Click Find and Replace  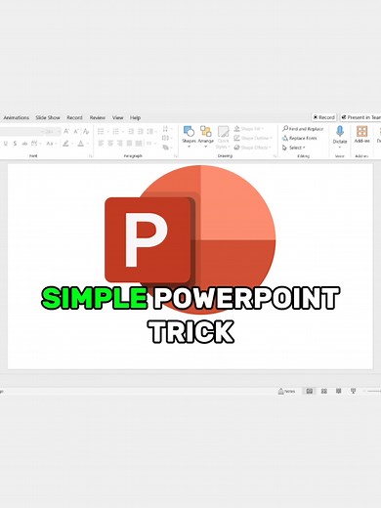(303, 129)
